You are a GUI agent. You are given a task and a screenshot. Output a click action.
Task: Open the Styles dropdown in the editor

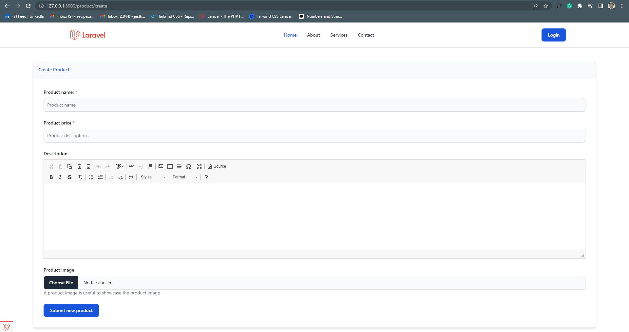click(152, 177)
